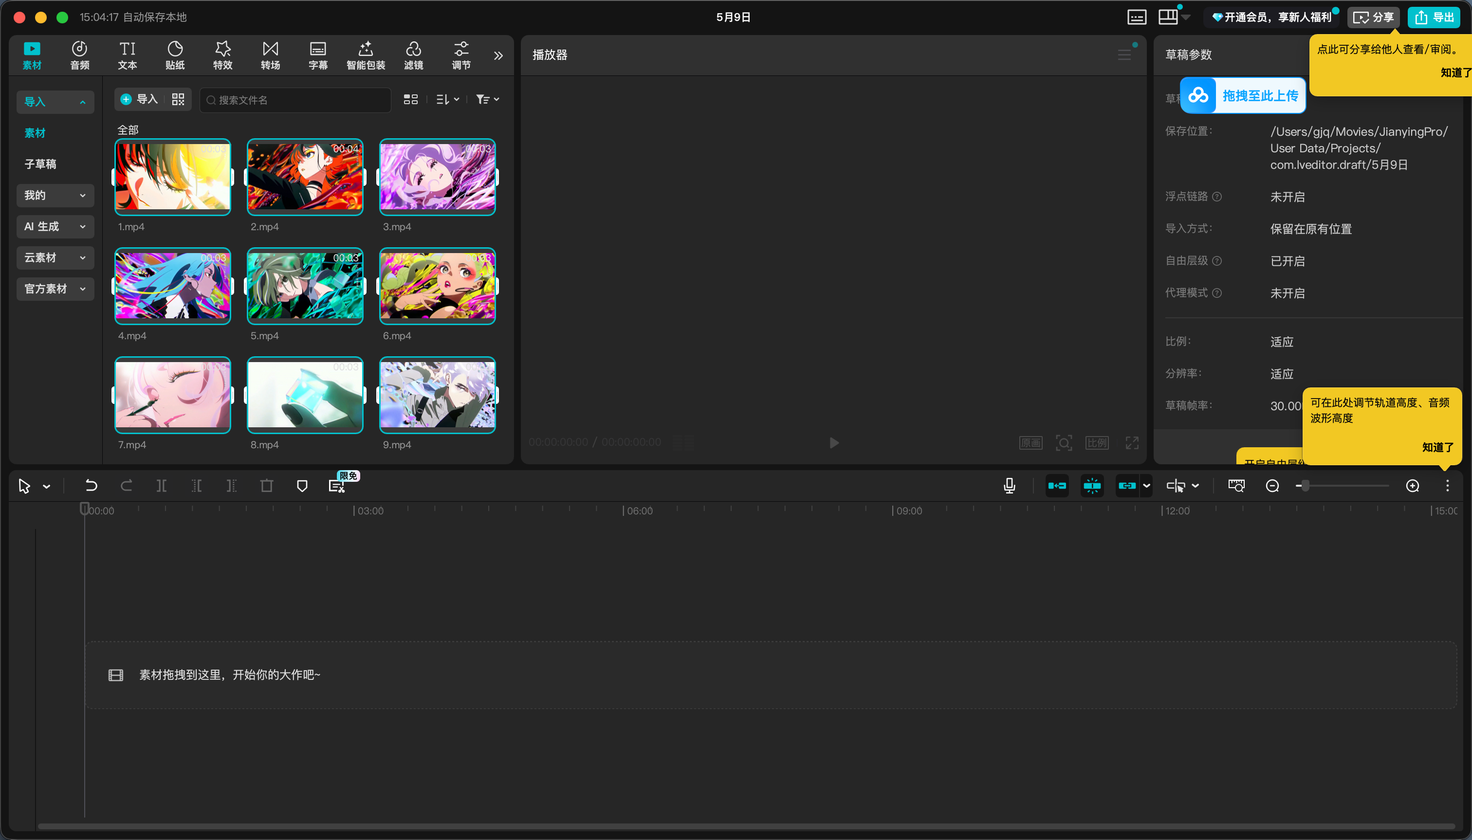This screenshot has width=1472, height=840.
Task: Click the delete-left trim tool
Action: tap(197, 486)
